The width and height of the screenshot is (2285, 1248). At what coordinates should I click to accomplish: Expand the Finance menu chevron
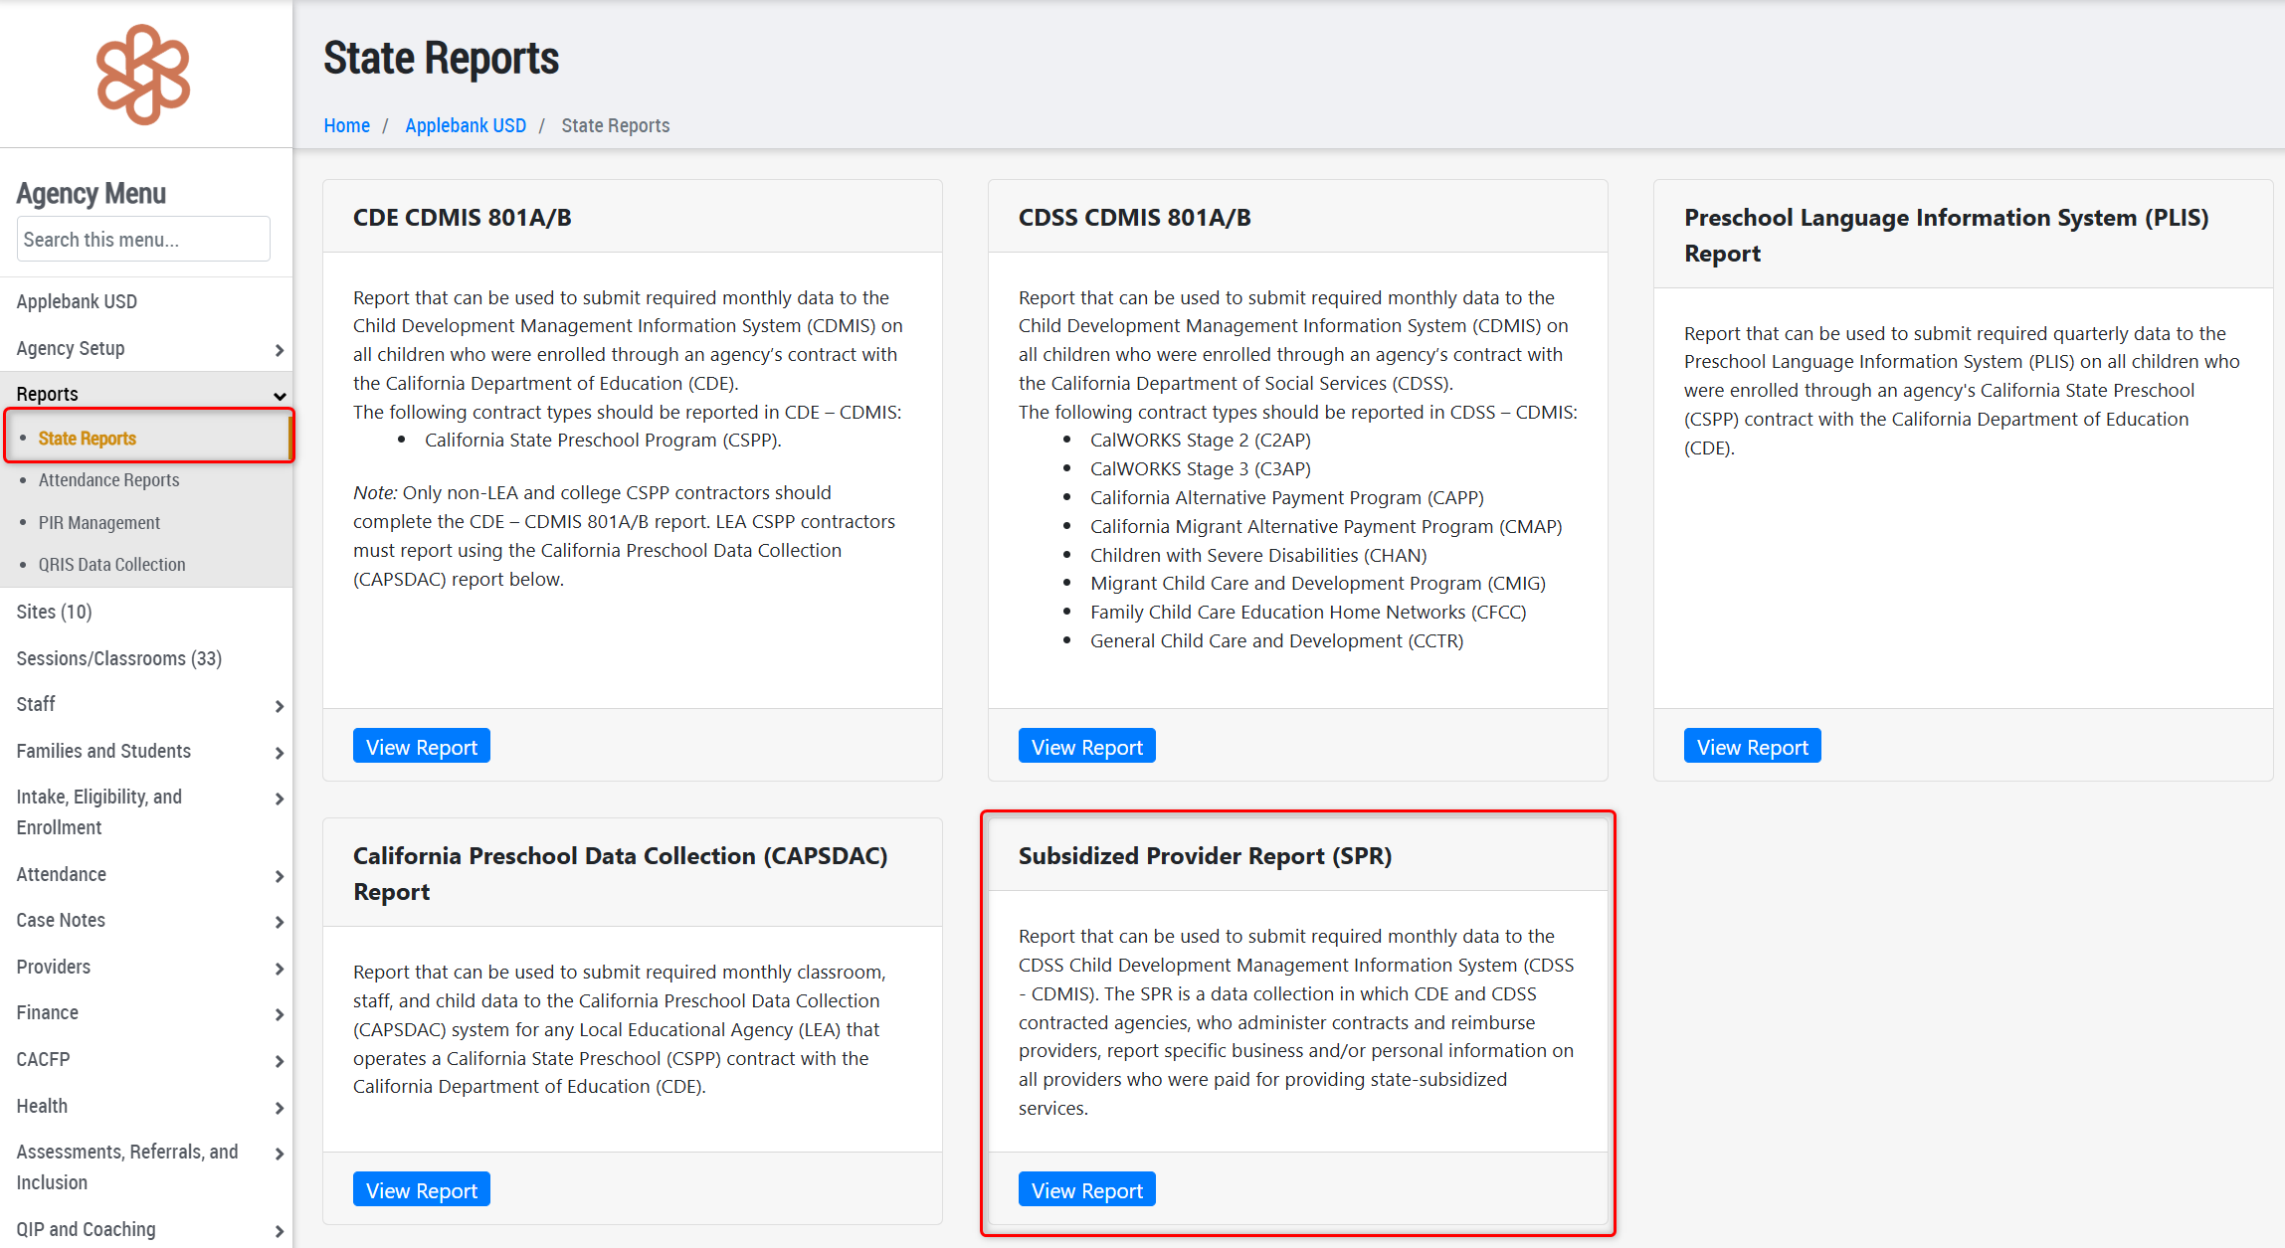[x=279, y=1014]
